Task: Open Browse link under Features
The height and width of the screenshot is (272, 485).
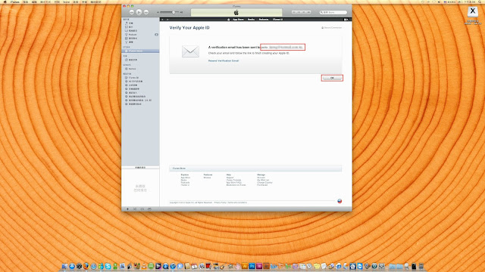Action: pos(207,178)
